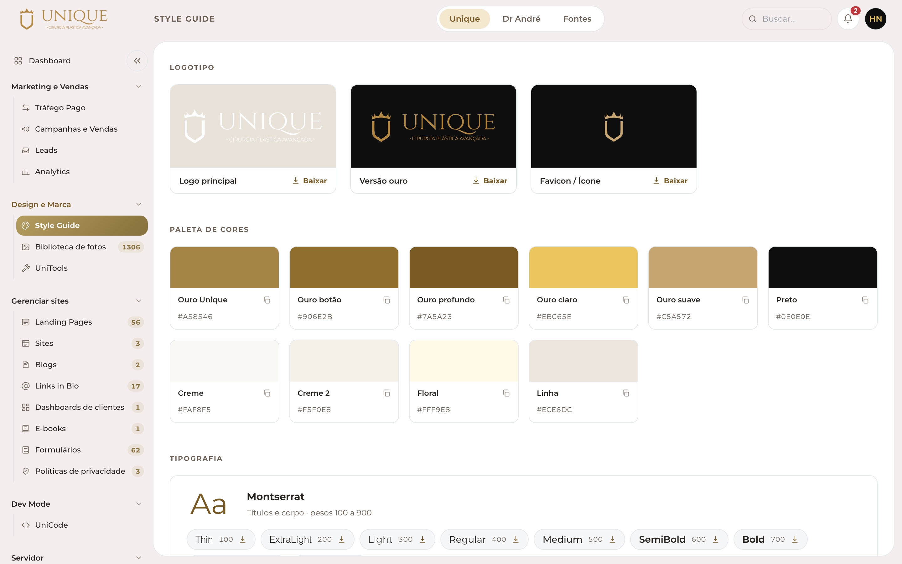Click Baixar for Versão ouro
This screenshot has height=564, width=902.
[x=490, y=181]
